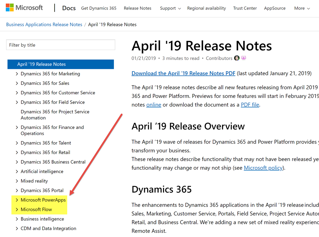The height and width of the screenshot is (237, 319).
Task: Open Microsoft PowerApps sidebar item
Action: click(43, 200)
